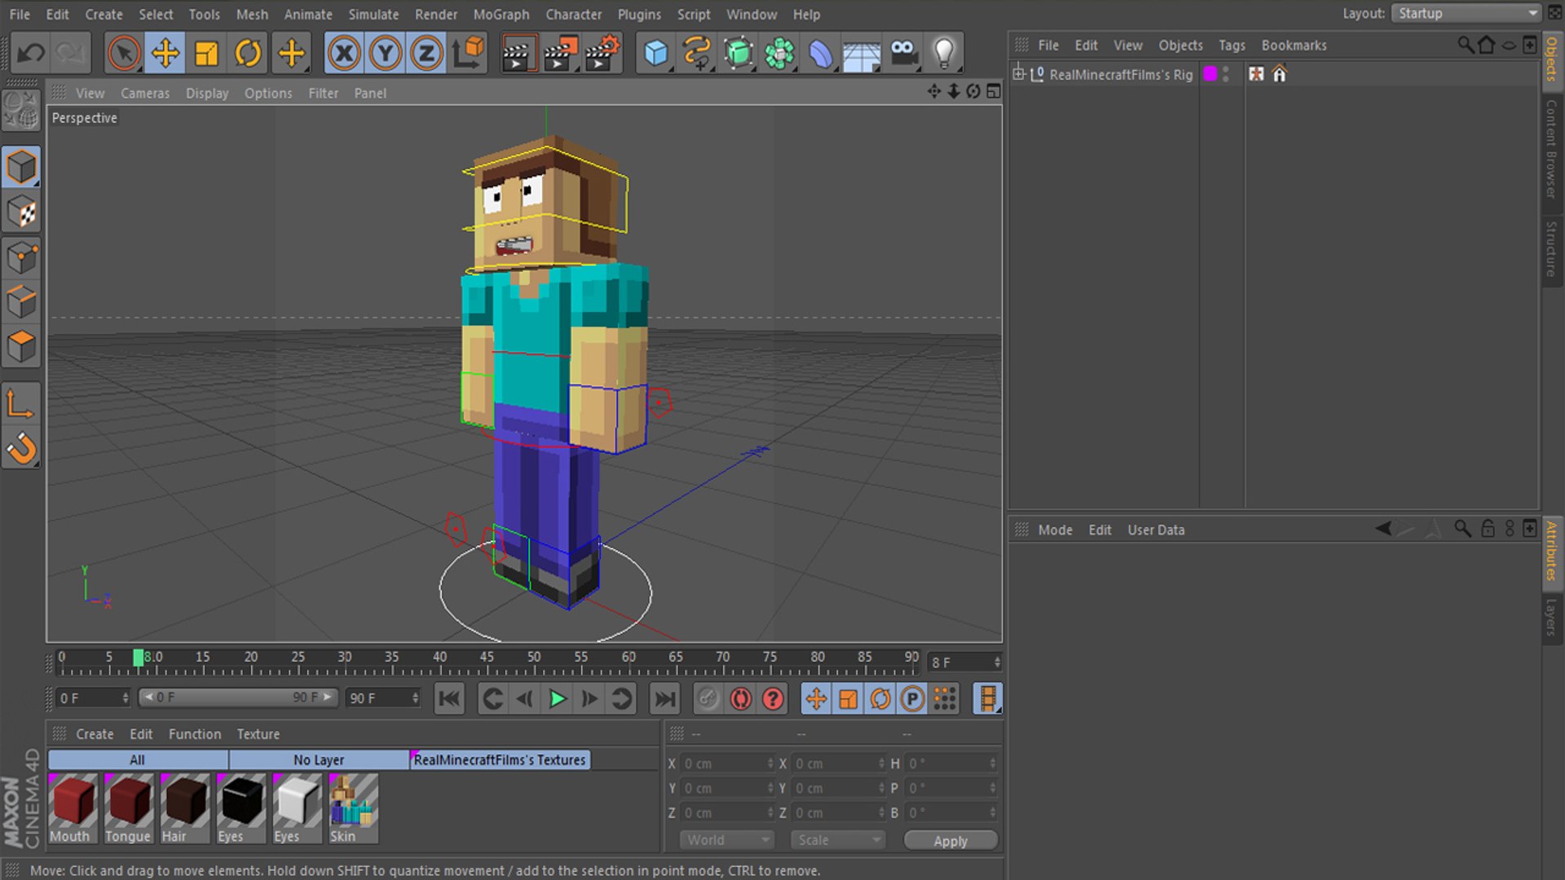The image size is (1565, 880).
Task: Click the start frame 0 F field
Action: (93, 698)
